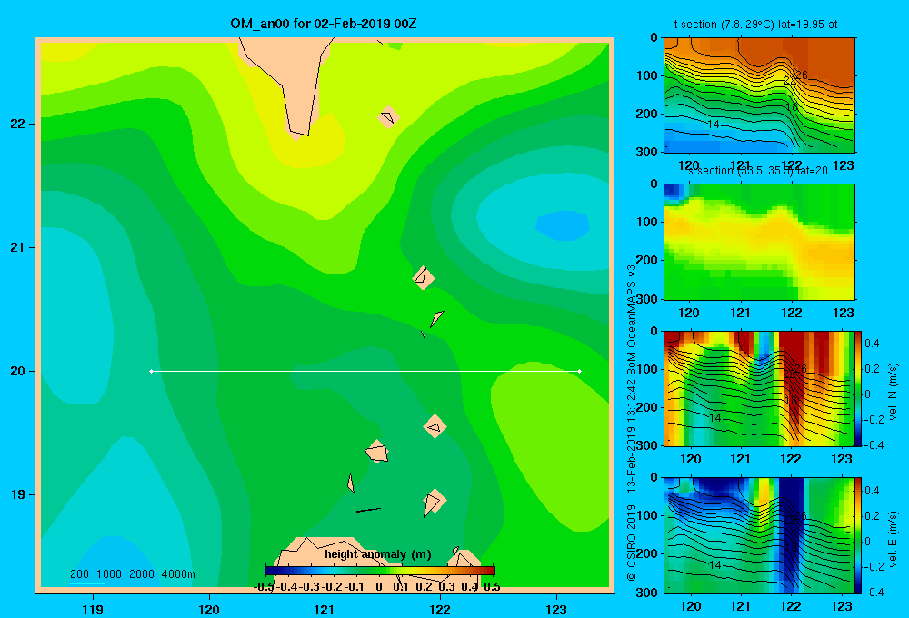The height and width of the screenshot is (618, 909).
Task: Click the left endpoint marker of the transect line
Action: click(x=151, y=371)
